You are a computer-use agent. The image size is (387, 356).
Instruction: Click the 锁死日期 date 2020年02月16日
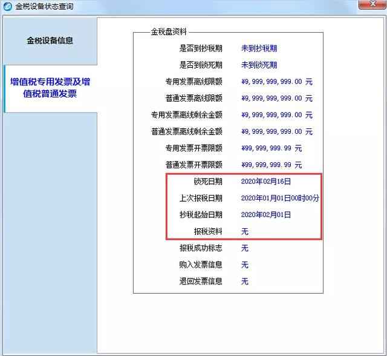265,181
